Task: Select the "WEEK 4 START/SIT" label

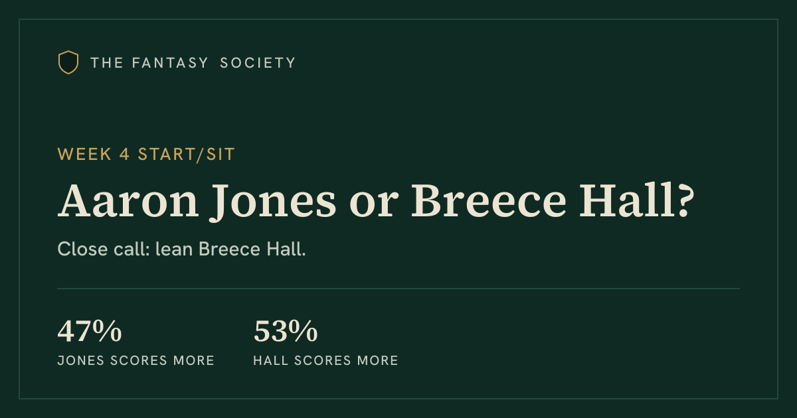Action: [146, 155]
